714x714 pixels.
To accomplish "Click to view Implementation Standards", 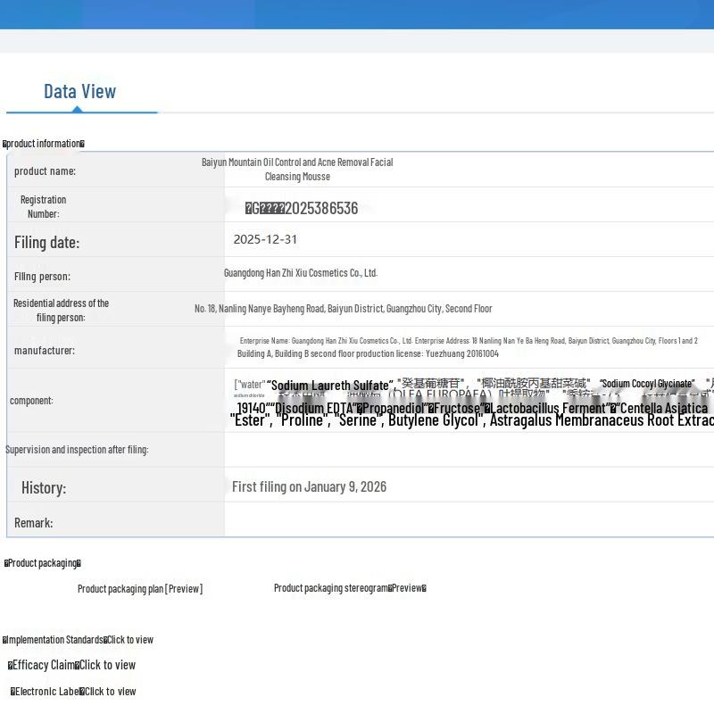I will pos(130,640).
